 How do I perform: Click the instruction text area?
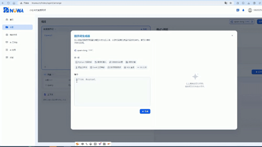[112, 91]
